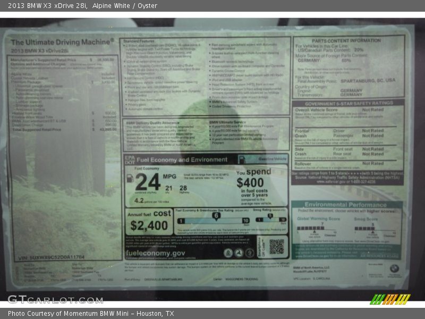
Task: Click the 'Photo Courtesy of Momentum BMW Mini' caption
Action: 70,313
